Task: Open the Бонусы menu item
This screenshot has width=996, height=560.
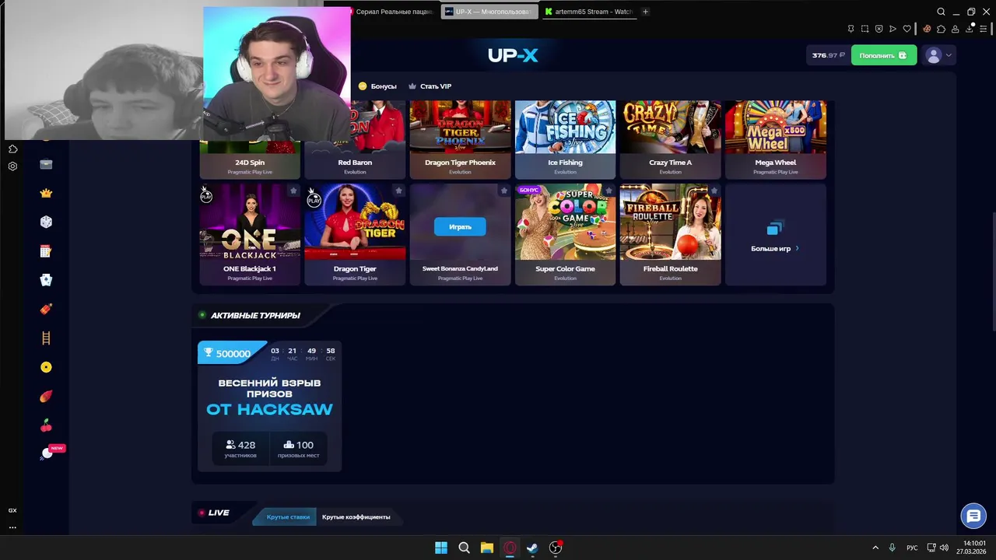Action: tap(377, 86)
